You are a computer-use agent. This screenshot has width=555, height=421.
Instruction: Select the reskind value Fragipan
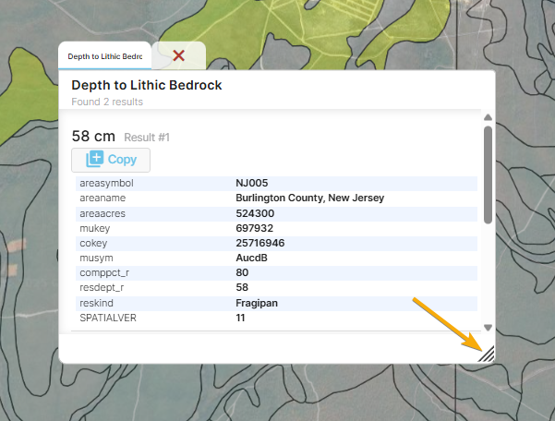258,303
